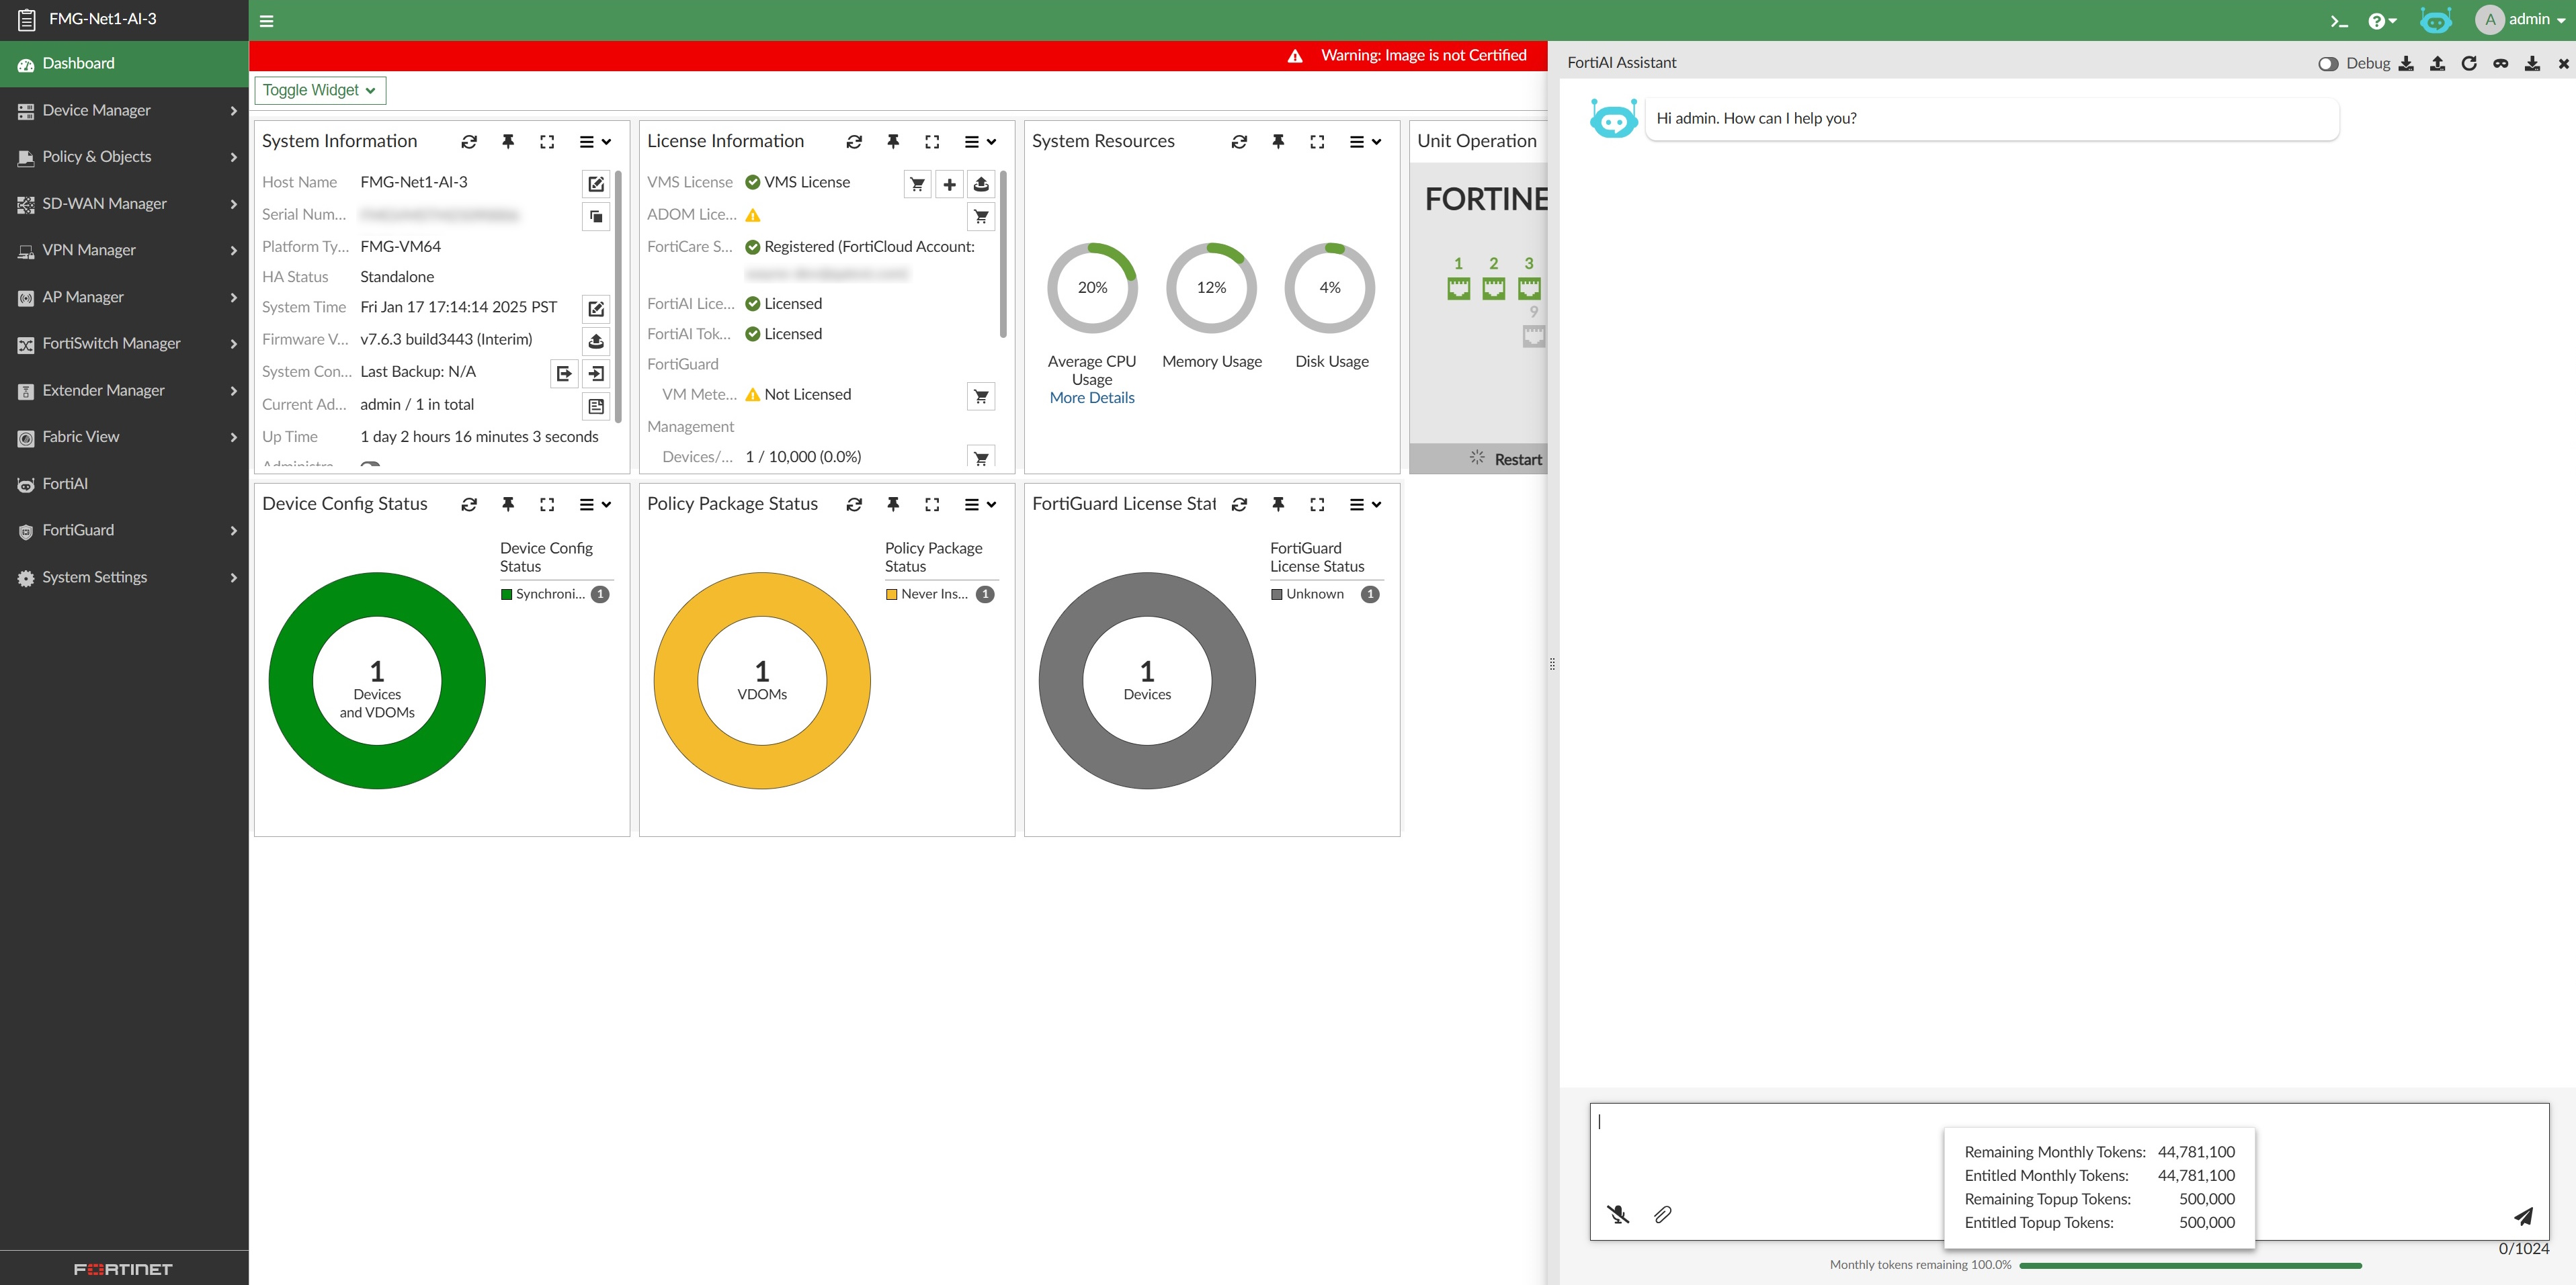Open the FortiAI Assistant robot icon
2576x1285 pixels.
(2436, 20)
